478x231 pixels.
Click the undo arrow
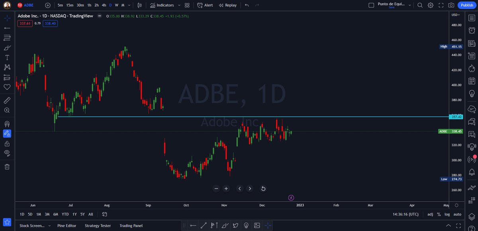coord(247,5)
